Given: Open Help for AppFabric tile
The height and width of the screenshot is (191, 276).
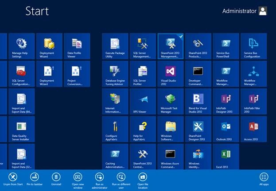Looking at the screenshot, I should (143, 129).
